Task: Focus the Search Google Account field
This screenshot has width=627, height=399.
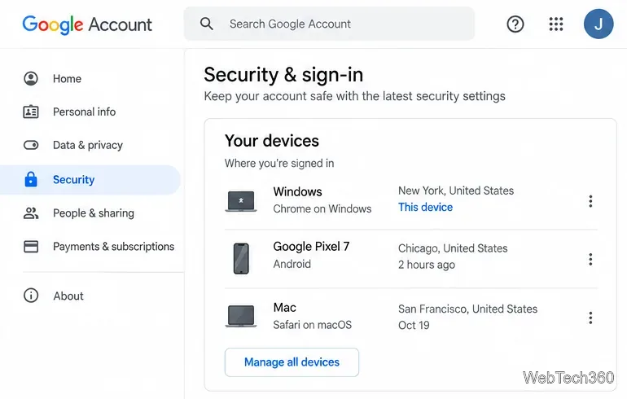Action: tap(329, 24)
